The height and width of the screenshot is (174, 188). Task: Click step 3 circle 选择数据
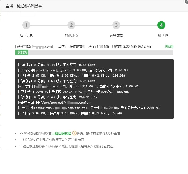116,25
